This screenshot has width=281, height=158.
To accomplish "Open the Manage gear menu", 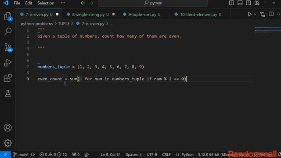I will 8,143.
